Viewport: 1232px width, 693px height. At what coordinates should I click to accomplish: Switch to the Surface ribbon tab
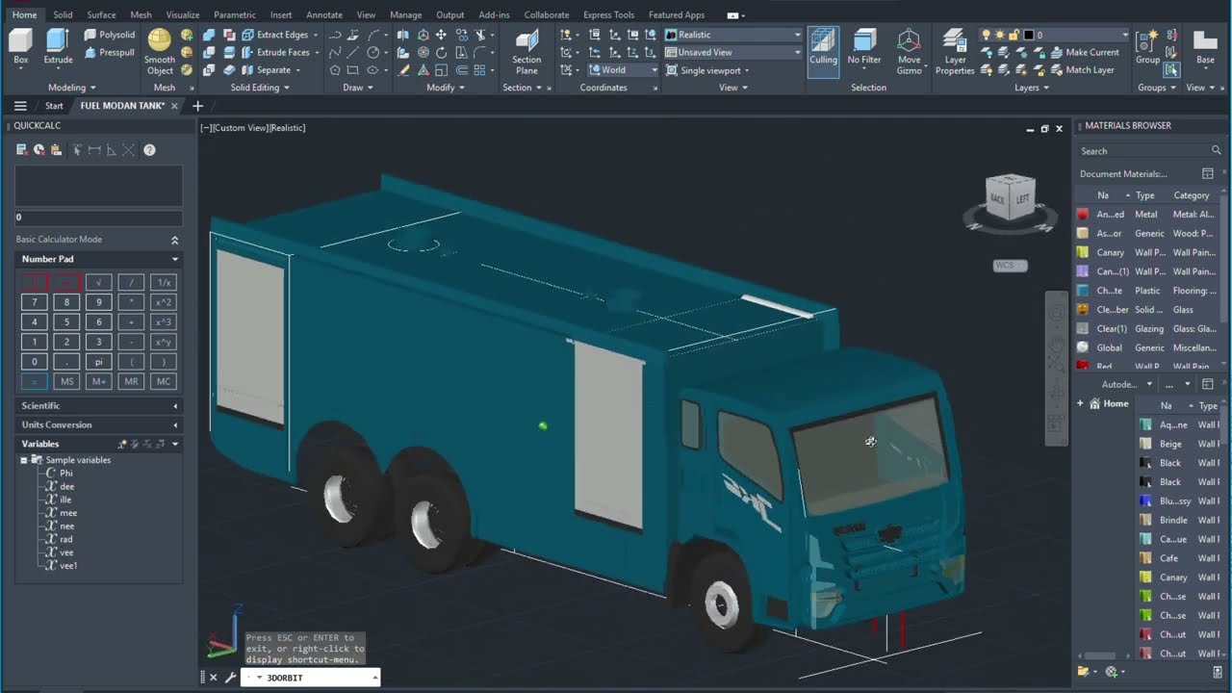tap(101, 14)
